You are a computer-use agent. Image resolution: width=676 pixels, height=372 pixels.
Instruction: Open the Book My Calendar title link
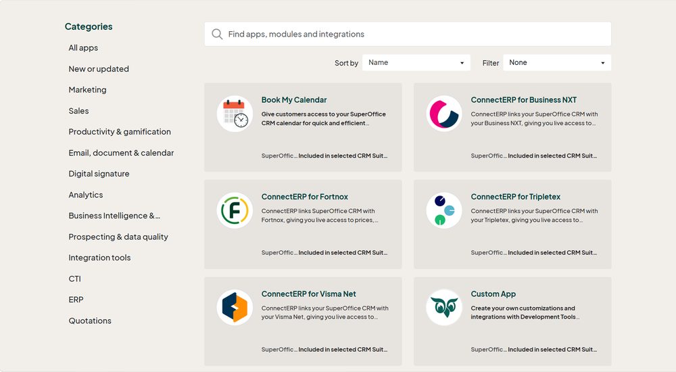(294, 99)
